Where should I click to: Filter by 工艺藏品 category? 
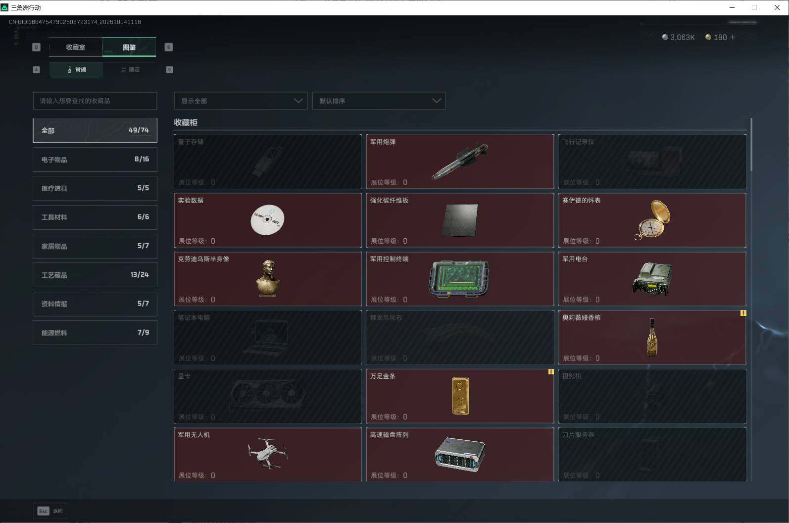[x=95, y=275]
